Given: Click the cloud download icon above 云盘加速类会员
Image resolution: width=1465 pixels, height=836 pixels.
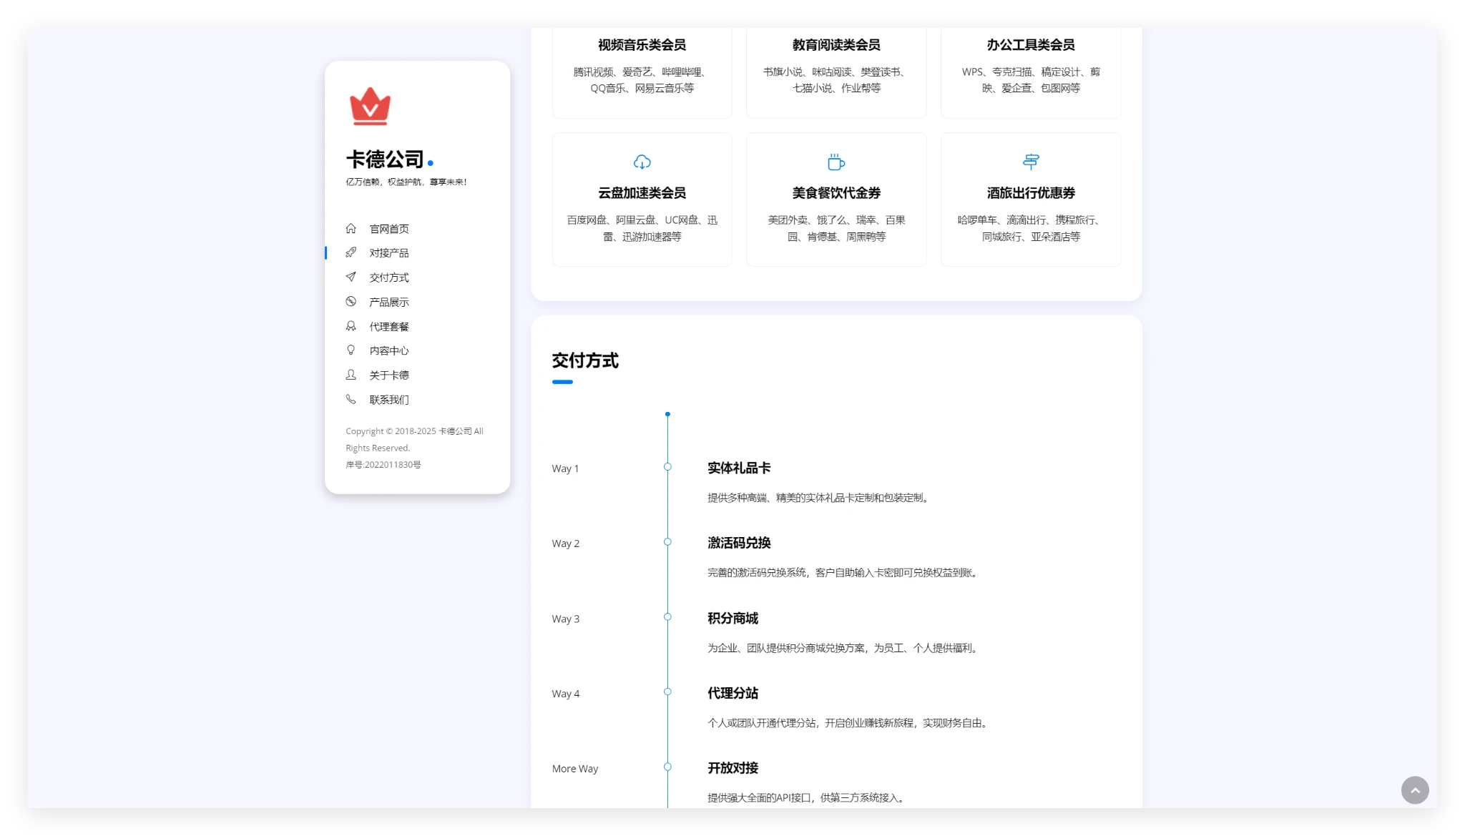Looking at the screenshot, I should click(642, 162).
